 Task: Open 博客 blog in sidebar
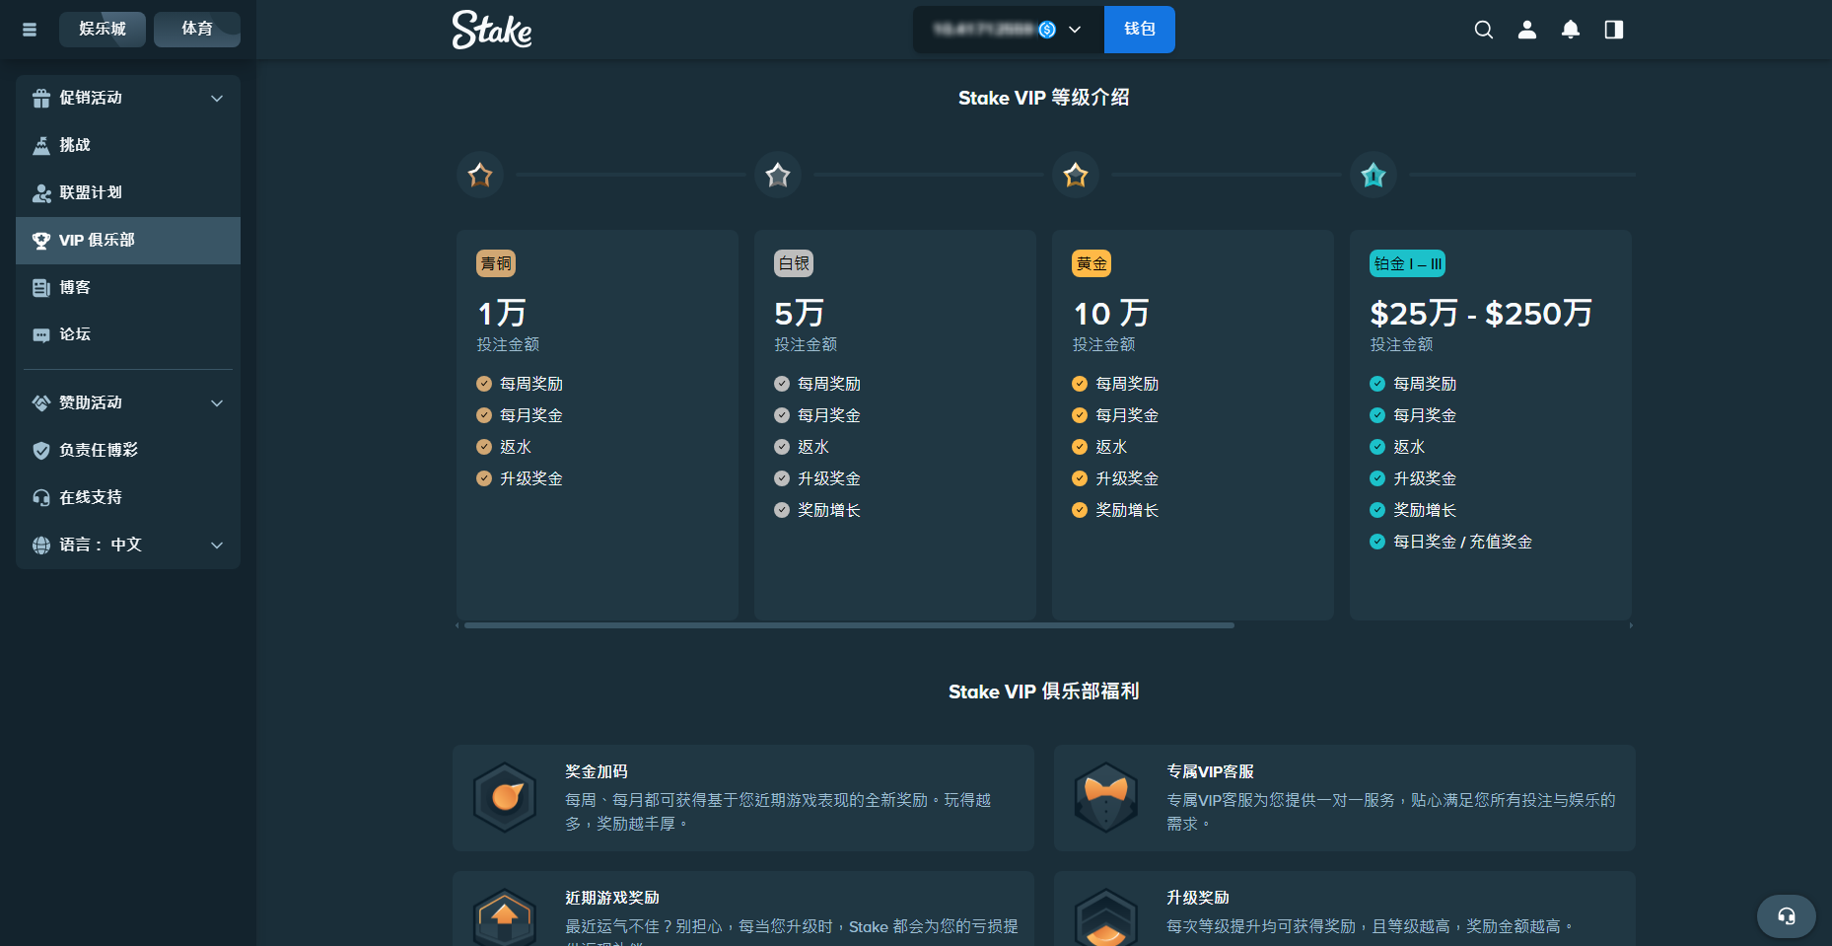(128, 287)
